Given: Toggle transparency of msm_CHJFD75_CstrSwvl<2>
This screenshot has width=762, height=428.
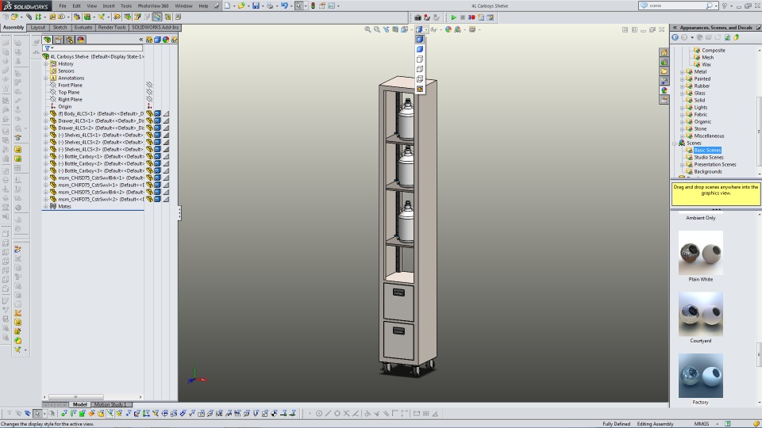Looking at the screenshot, I should pos(166,199).
